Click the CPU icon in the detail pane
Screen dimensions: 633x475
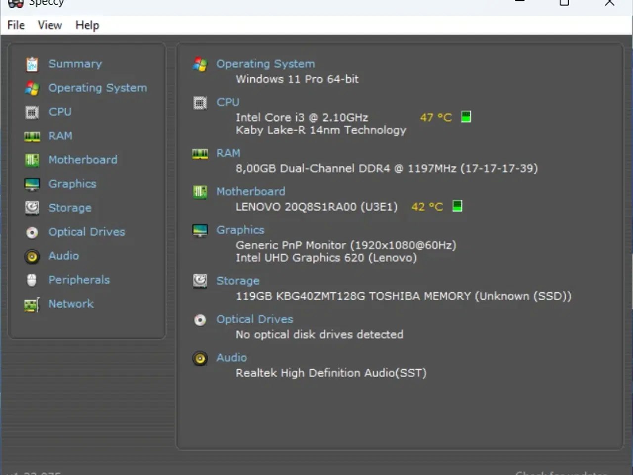click(x=200, y=103)
